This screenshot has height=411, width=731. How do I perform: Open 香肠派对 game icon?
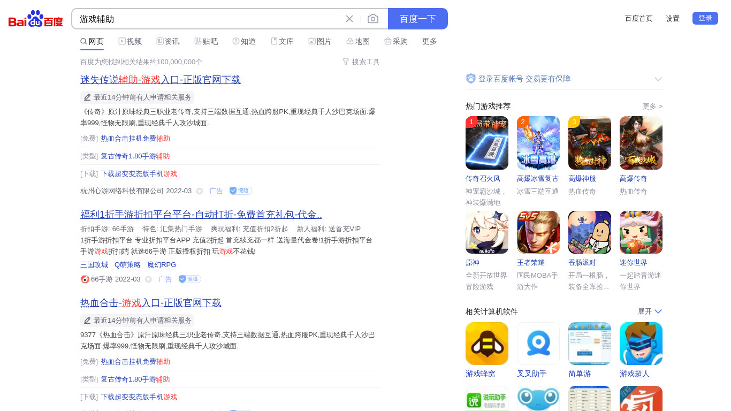(x=590, y=232)
